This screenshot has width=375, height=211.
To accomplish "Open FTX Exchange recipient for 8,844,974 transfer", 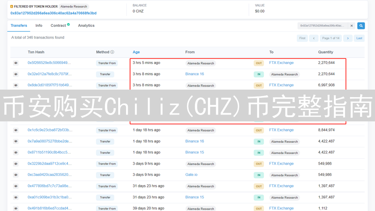I will coord(281,130).
